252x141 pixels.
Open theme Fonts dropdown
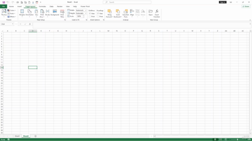[11, 13]
